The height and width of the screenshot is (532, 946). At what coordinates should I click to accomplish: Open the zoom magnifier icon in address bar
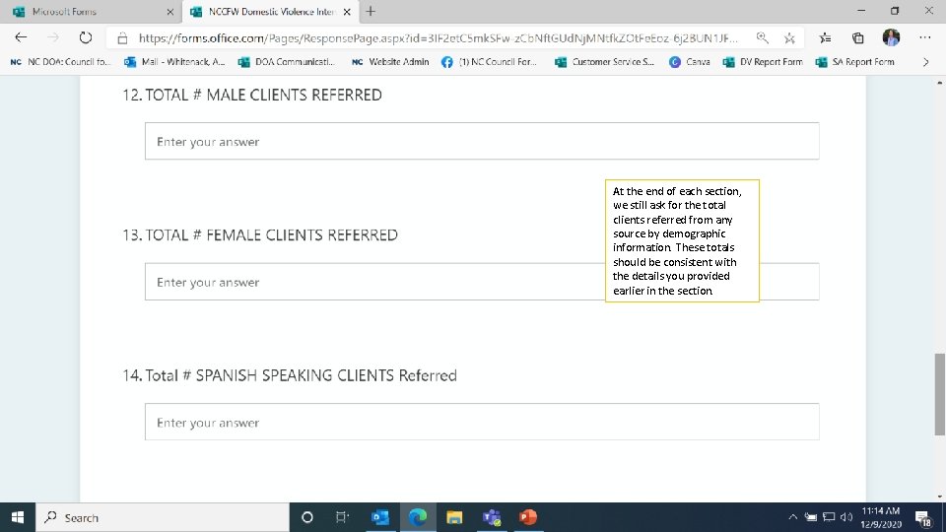762,38
